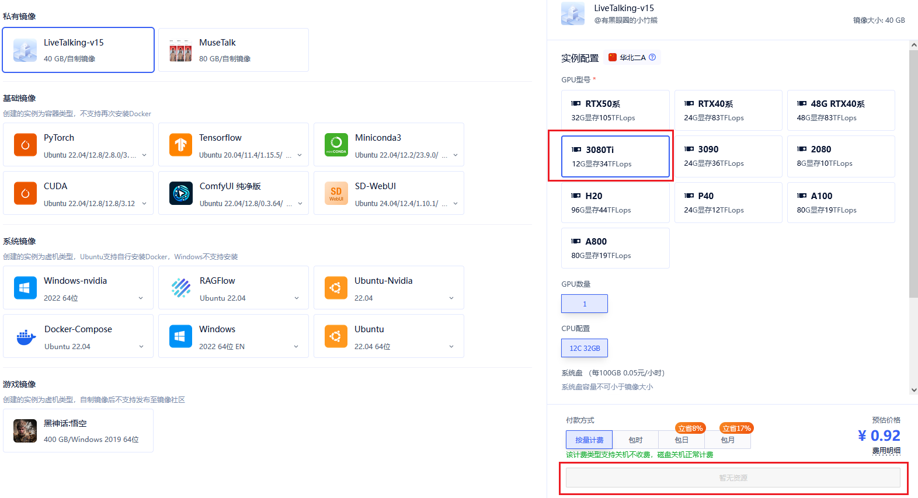
Task: Expand the PyTorch version dropdown
Action: tap(144, 155)
